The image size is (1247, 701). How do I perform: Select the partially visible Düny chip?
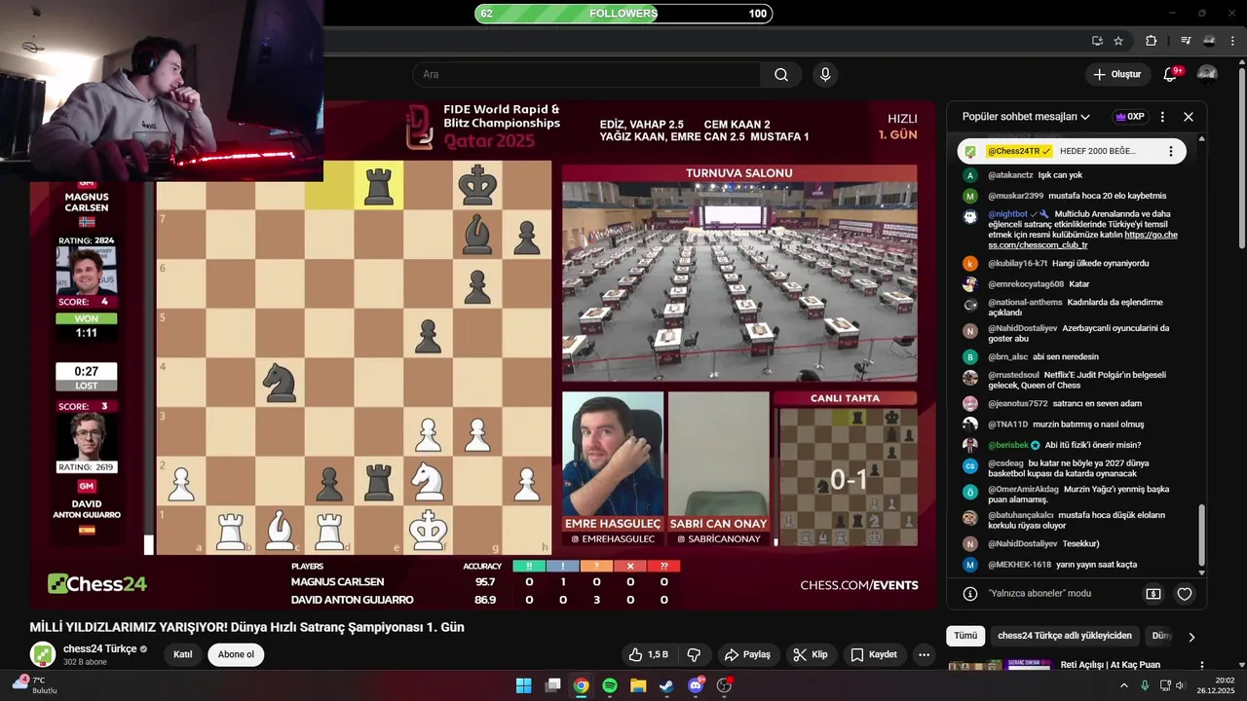[1161, 636]
